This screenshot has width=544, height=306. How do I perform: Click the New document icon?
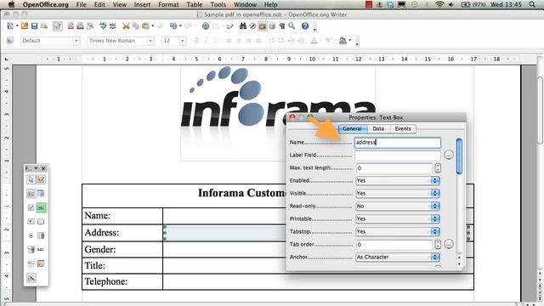tap(10, 26)
